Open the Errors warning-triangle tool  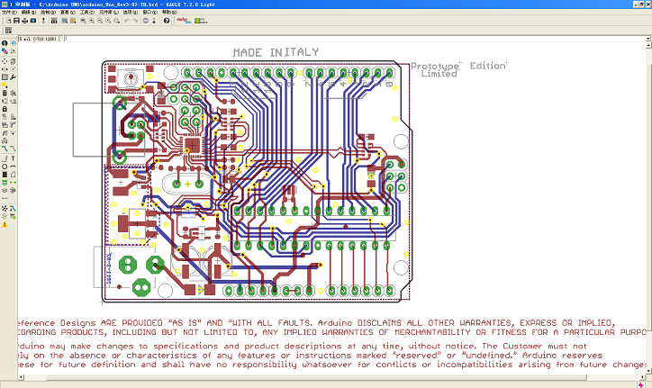5,224
